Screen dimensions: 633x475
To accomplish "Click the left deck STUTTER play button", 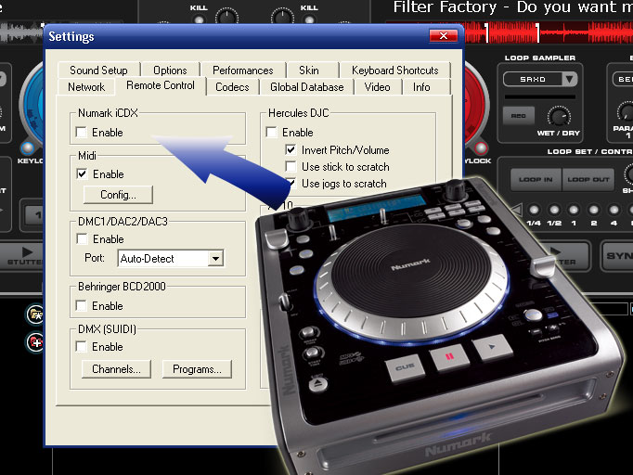I will point(21,256).
